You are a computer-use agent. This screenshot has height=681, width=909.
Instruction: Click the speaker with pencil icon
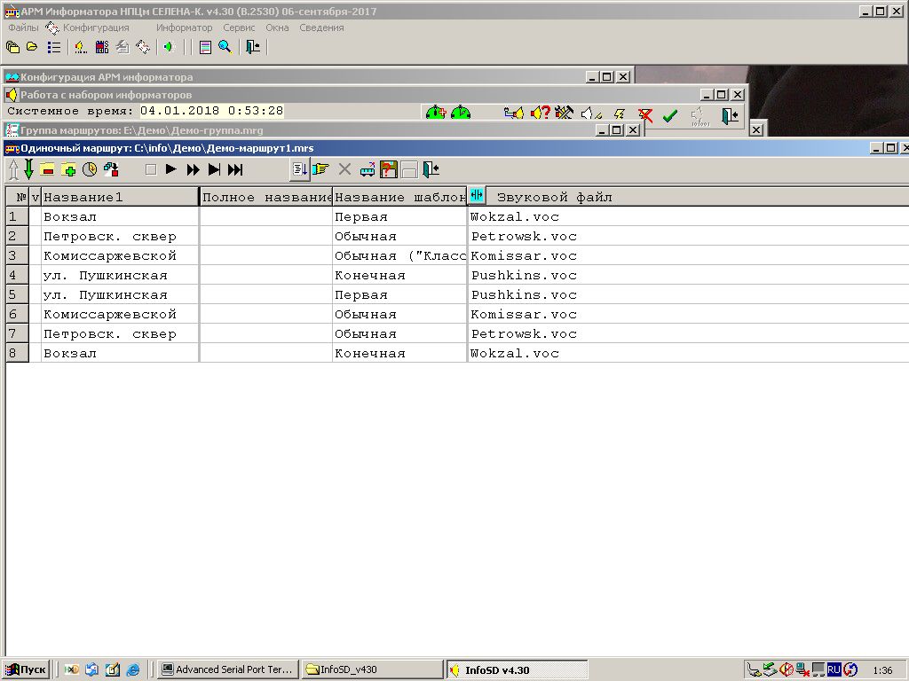[591, 113]
